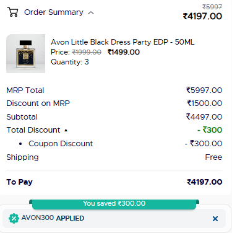Collapse the Order Summary chevron
232x233 pixels.
click(91, 13)
